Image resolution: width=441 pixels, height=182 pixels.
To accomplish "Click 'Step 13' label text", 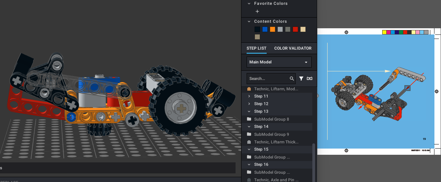I will click(261, 111).
